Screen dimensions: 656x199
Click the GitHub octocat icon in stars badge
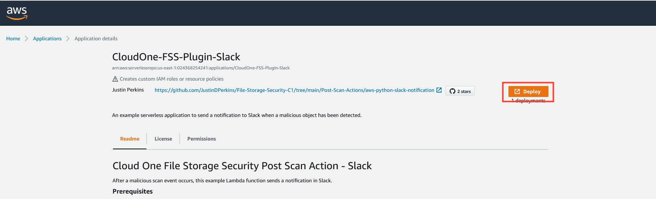(452, 91)
